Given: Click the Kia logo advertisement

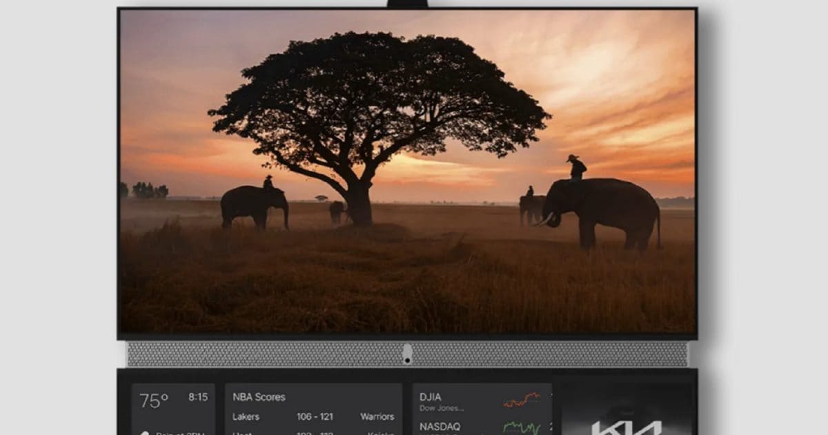Looking at the screenshot, I should click(627, 427).
